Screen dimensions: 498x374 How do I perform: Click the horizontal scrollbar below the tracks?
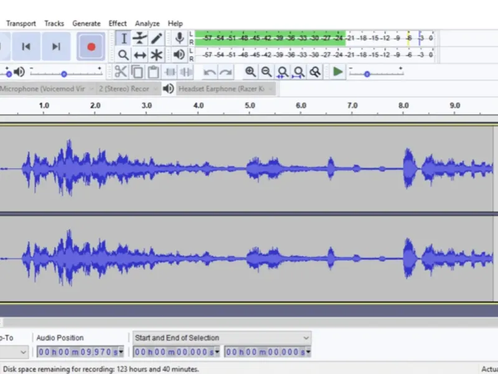coord(249,322)
